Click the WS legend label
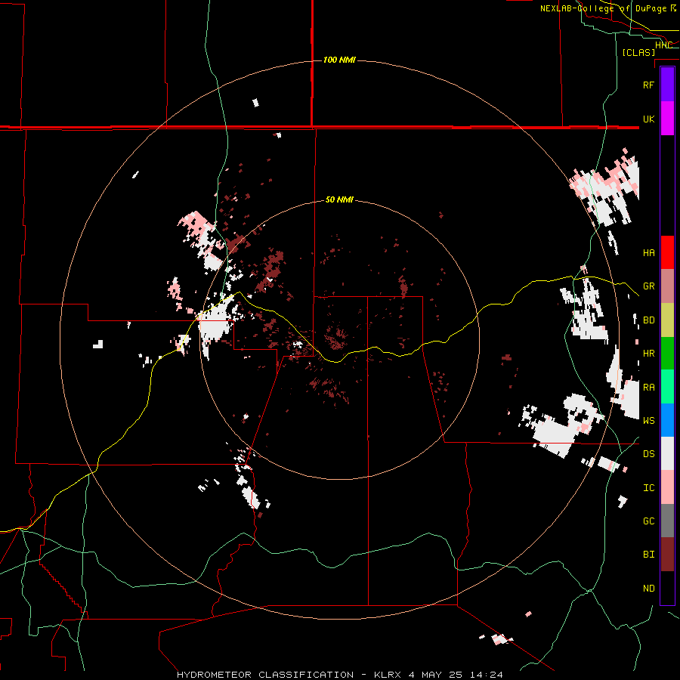The height and width of the screenshot is (680, 680). tap(649, 420)
